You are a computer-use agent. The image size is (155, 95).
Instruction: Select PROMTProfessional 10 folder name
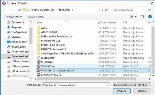pos(53,49)
